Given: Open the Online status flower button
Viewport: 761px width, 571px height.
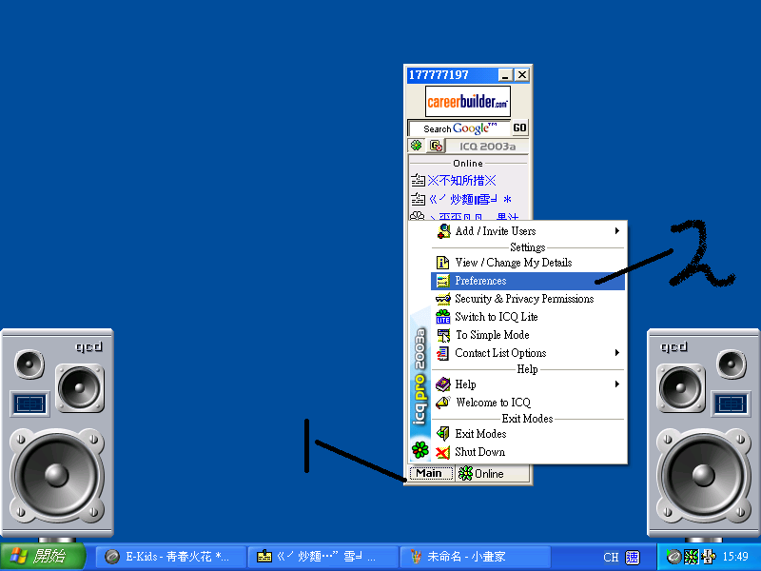Looking at the screenshot, I should [492, 473].
